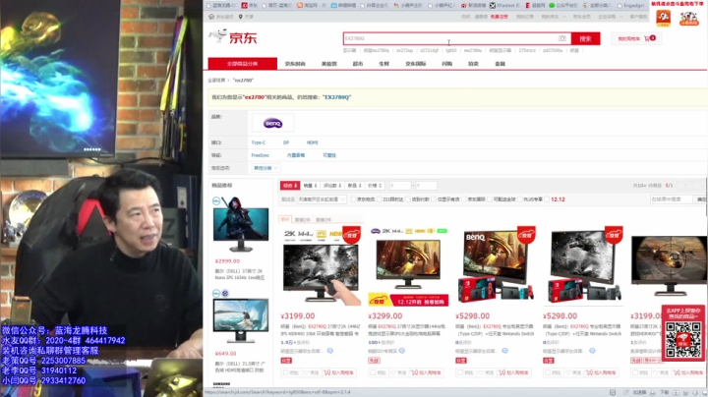Viewport: 708px width, 397px height.
Task: Go to the 超市 nav tab
Action: 358,64
